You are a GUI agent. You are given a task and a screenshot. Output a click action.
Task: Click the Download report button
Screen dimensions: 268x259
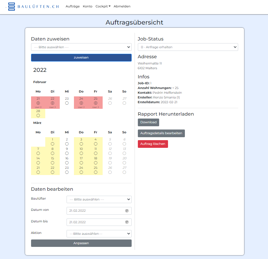[148, 122]
